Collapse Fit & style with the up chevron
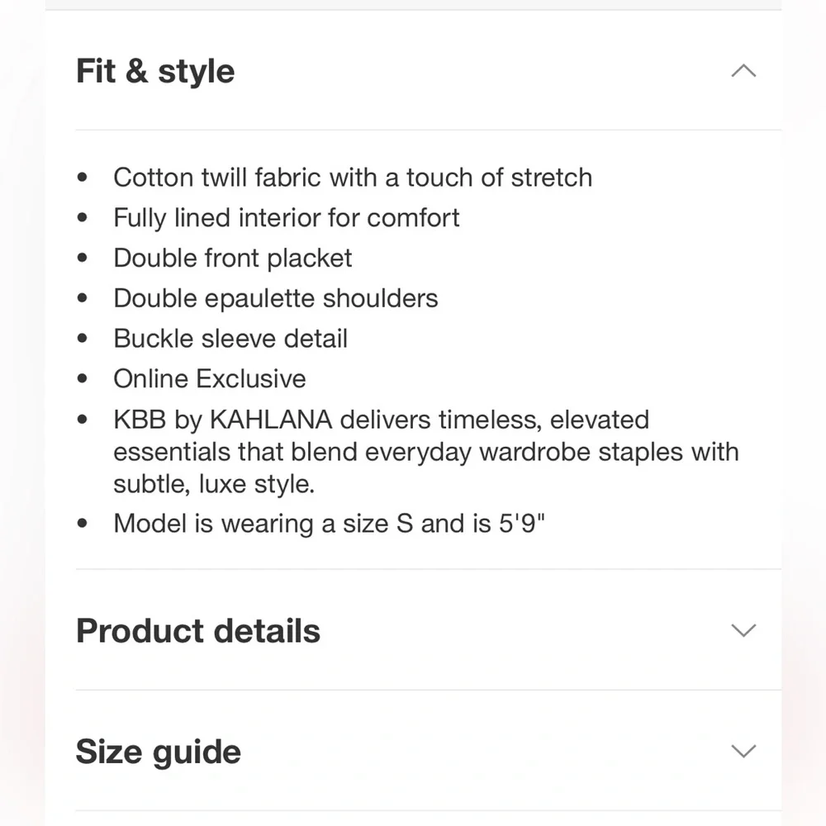The height and width of the screenshot is (826, 826). tap(743, 70)
